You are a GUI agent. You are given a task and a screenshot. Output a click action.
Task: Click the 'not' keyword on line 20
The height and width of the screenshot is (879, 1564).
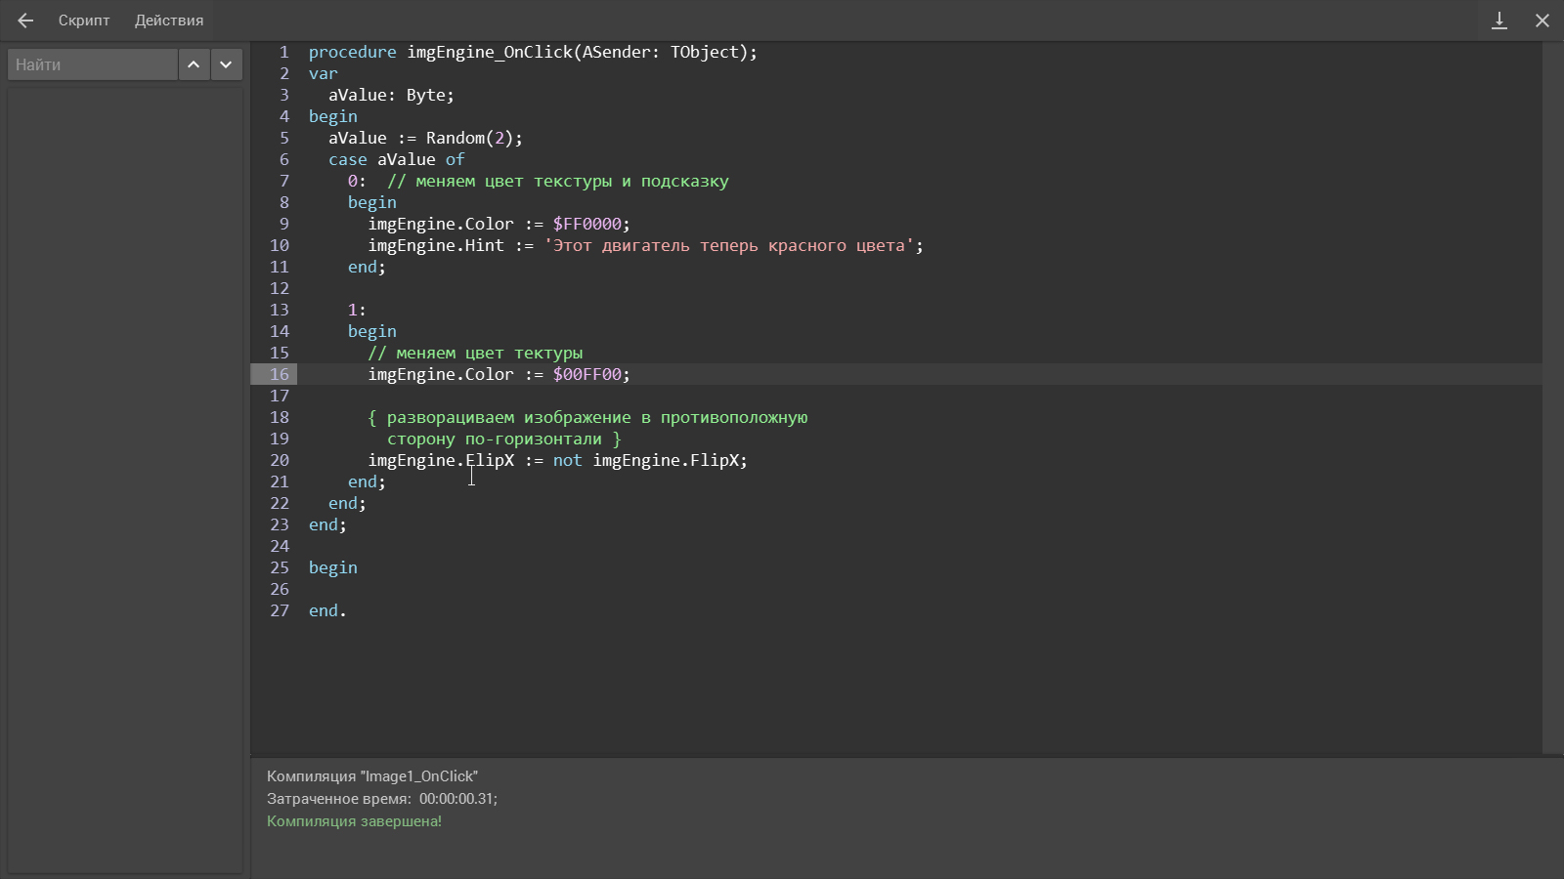(567, 460)
